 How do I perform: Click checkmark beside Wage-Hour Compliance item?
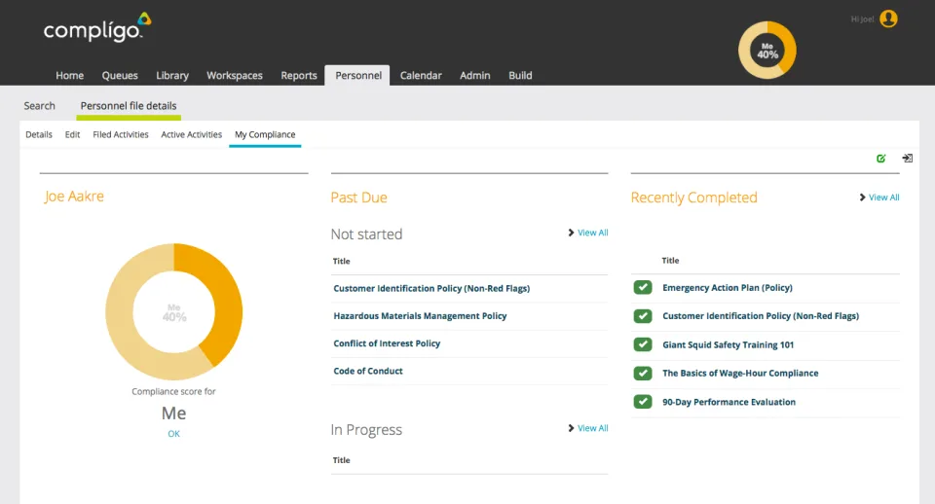(x=642, y=373)
